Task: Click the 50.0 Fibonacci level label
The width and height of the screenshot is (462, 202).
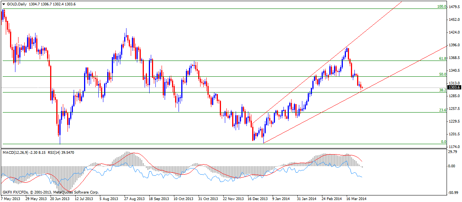Action: [443, 74]
